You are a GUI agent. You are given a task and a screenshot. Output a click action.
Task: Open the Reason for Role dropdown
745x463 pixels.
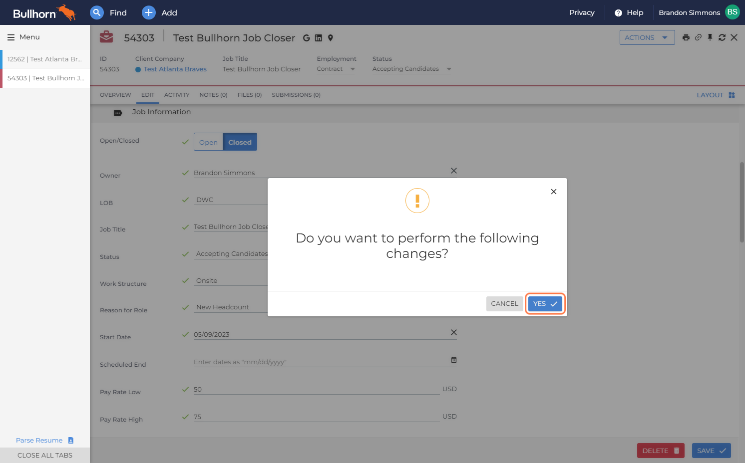coord(231,307)
